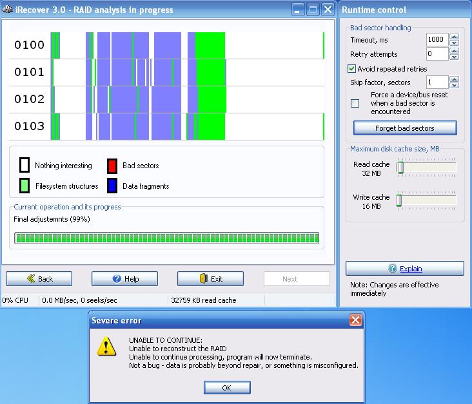Click the green block in disk 0100 map

(x=210, y=45)
